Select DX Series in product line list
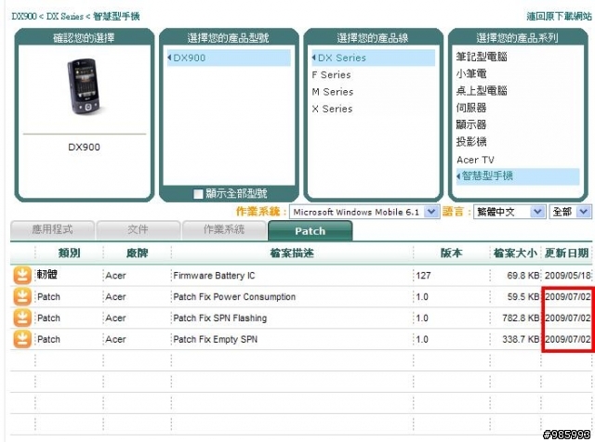This screenshot has height=442, width=595. coord(374,58)
